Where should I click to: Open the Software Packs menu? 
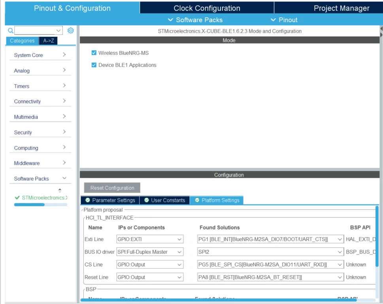(195, 20)
